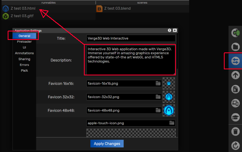Open the Annotations settings tab
This screenshot has height=152, width=242.
(x=24, y=53)
